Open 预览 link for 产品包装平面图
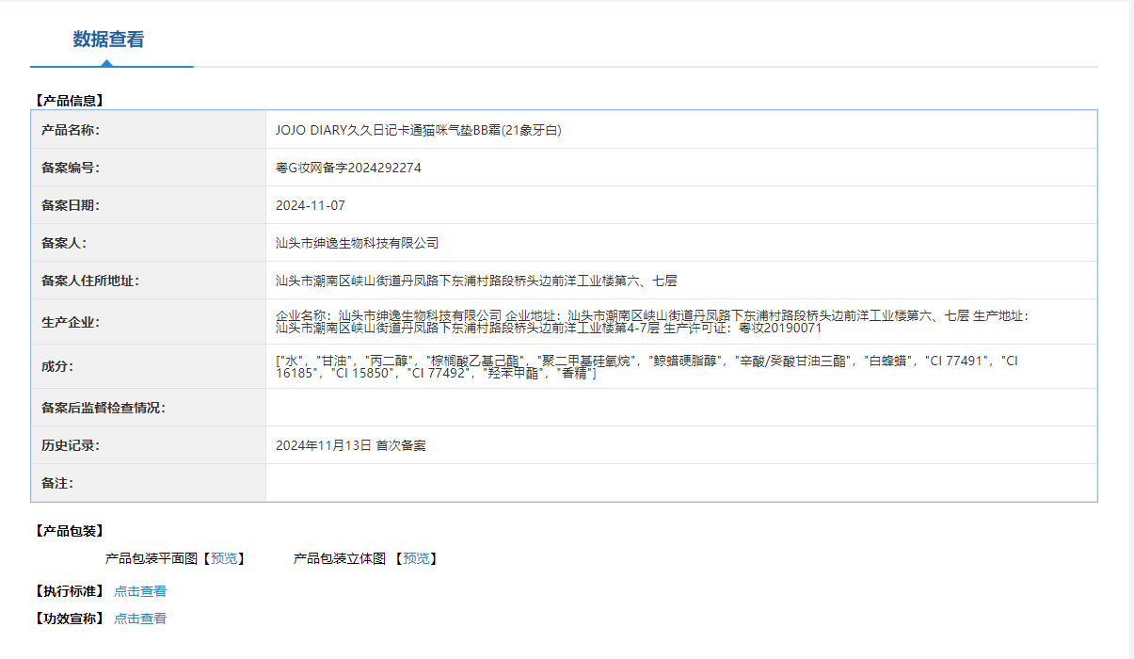Image resolution: width=1134 pixels, height=659 pixels. point(224,558)
